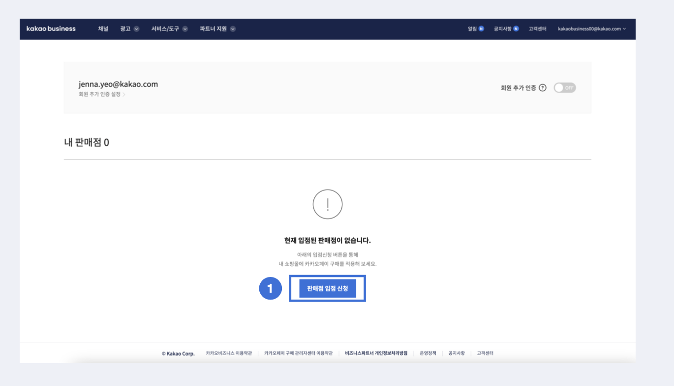Toggle 회원 추가 인증 switch on
The width and height of the screenshot is (674, 386).
pyautogui.click(x=565, y=88)
